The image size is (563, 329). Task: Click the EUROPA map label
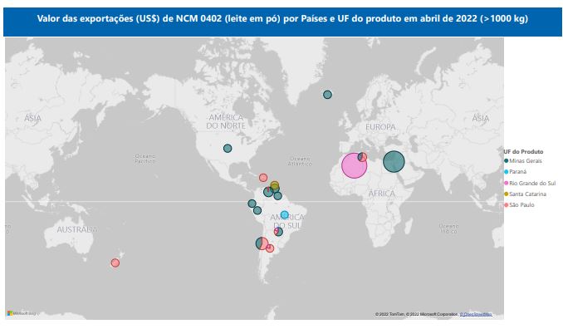click(x=380, y=127)
